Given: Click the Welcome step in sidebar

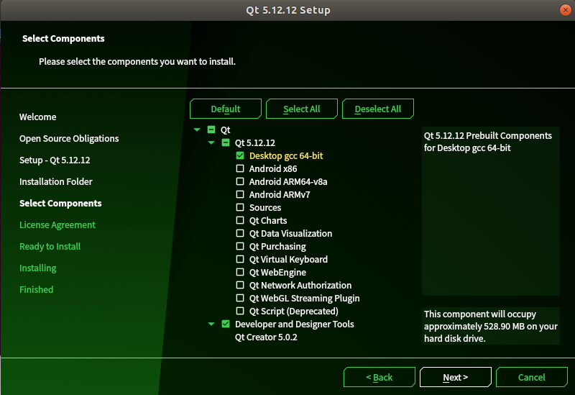Looking at the screenshot, I should pyautogui.click(x=38, y=117).
